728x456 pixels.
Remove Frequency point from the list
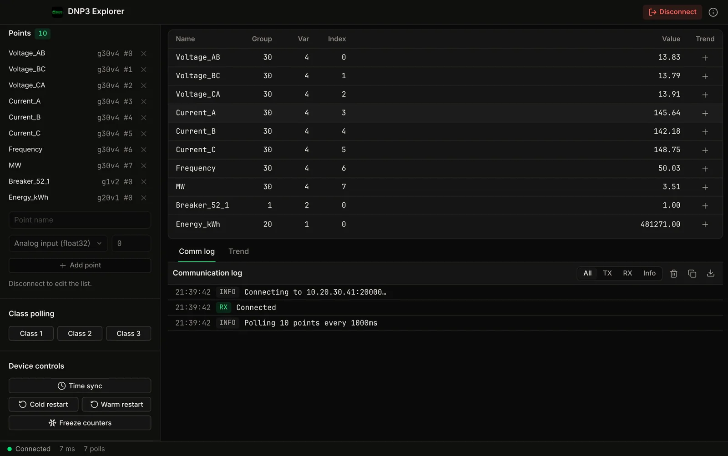pos(144,150)
